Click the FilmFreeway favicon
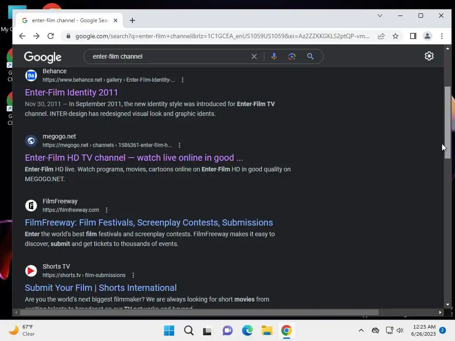The image size is (455, 341). [31, 206]
